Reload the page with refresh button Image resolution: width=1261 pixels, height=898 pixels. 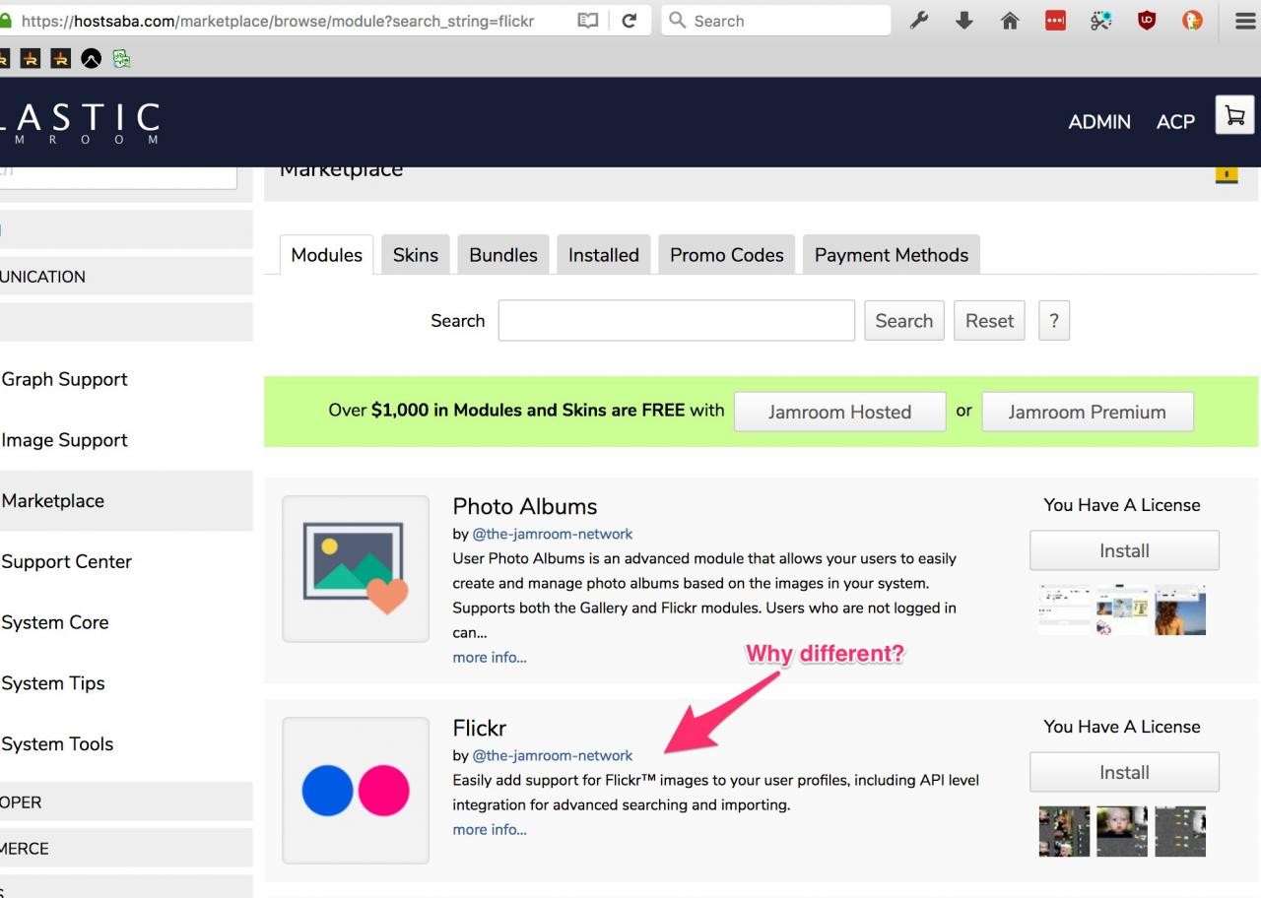(630, 21)
